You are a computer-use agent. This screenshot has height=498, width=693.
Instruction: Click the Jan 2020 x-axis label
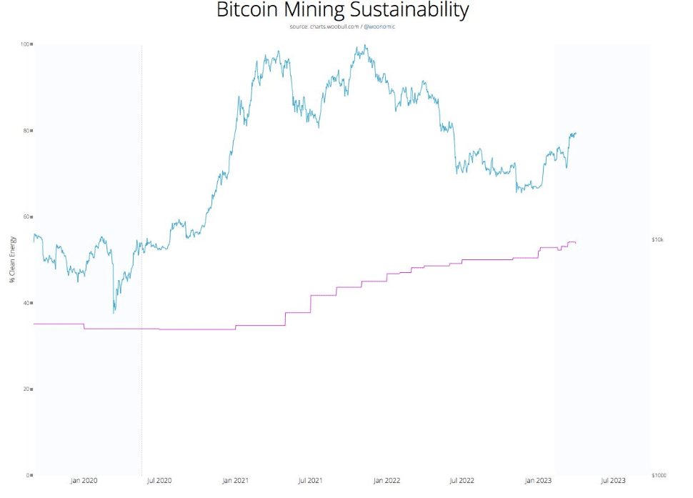pyautogui.click(x=84, y=481)
